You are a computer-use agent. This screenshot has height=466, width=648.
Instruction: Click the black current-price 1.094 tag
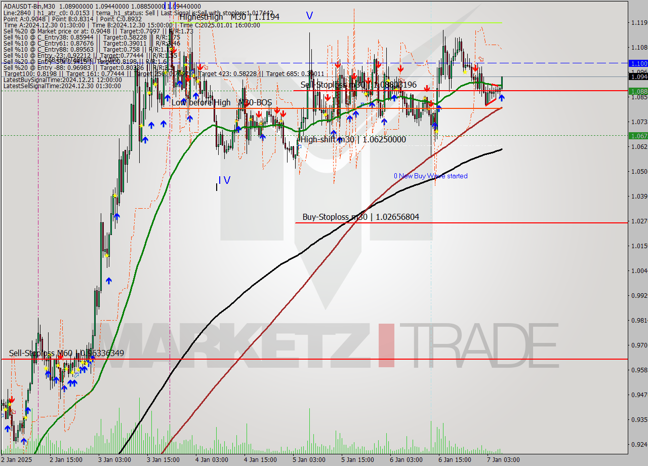[638, 76]
